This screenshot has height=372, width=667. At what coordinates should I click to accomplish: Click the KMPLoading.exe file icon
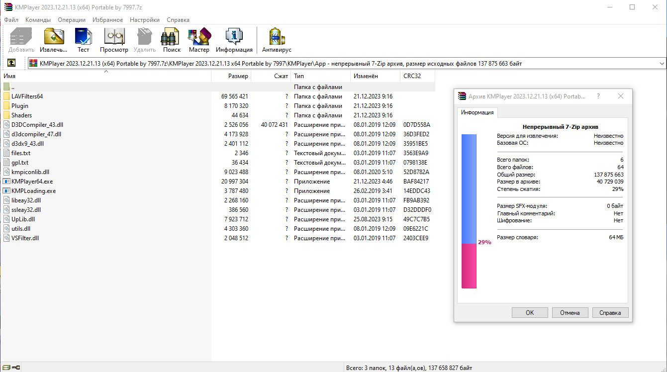[7, 191]
